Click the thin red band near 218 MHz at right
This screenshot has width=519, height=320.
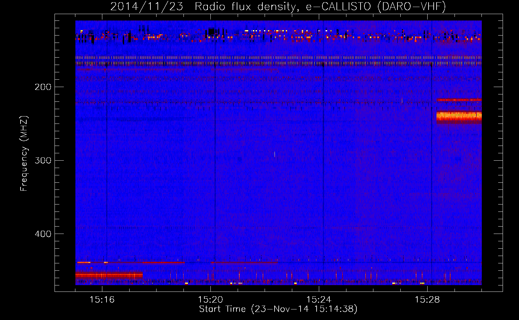point(459,100)
